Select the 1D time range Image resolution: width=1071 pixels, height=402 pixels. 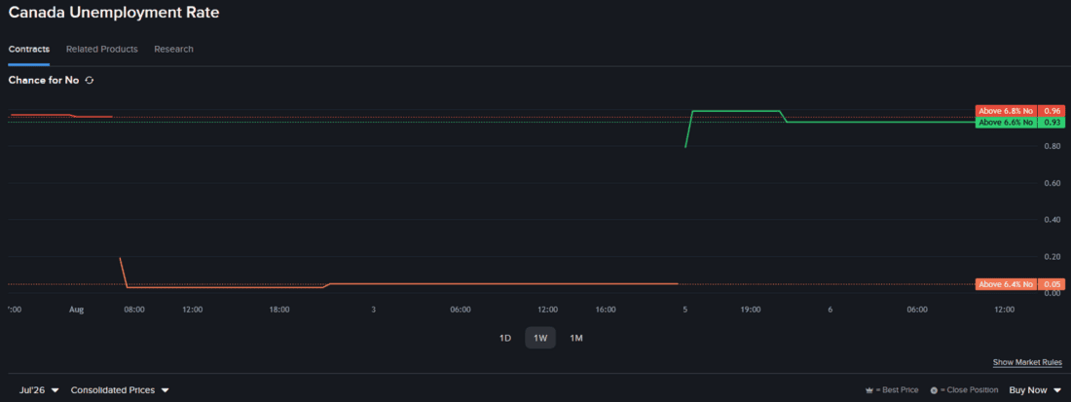[x=505, y=338]
